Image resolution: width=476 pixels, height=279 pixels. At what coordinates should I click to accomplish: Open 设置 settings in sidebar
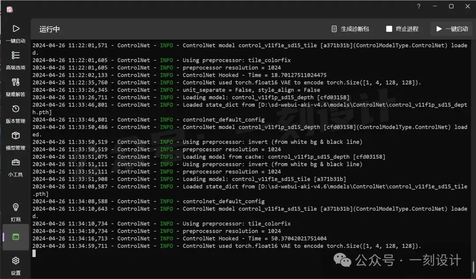coord(15,266)
